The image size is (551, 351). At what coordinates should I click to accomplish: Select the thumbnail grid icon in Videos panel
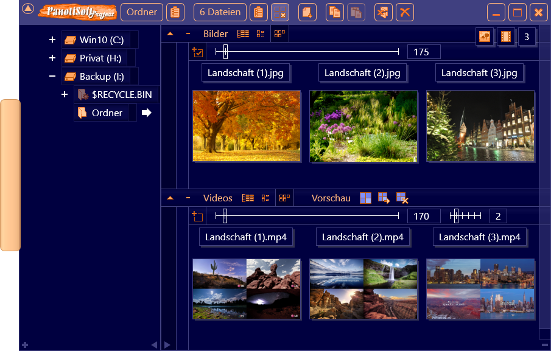(284, 197)
